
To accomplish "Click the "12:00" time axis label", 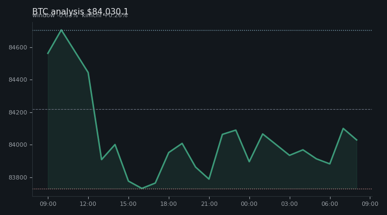I will click(88, 204).
